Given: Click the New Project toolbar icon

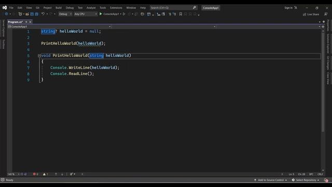Looking at the screenshot, I should pos(20,14).
